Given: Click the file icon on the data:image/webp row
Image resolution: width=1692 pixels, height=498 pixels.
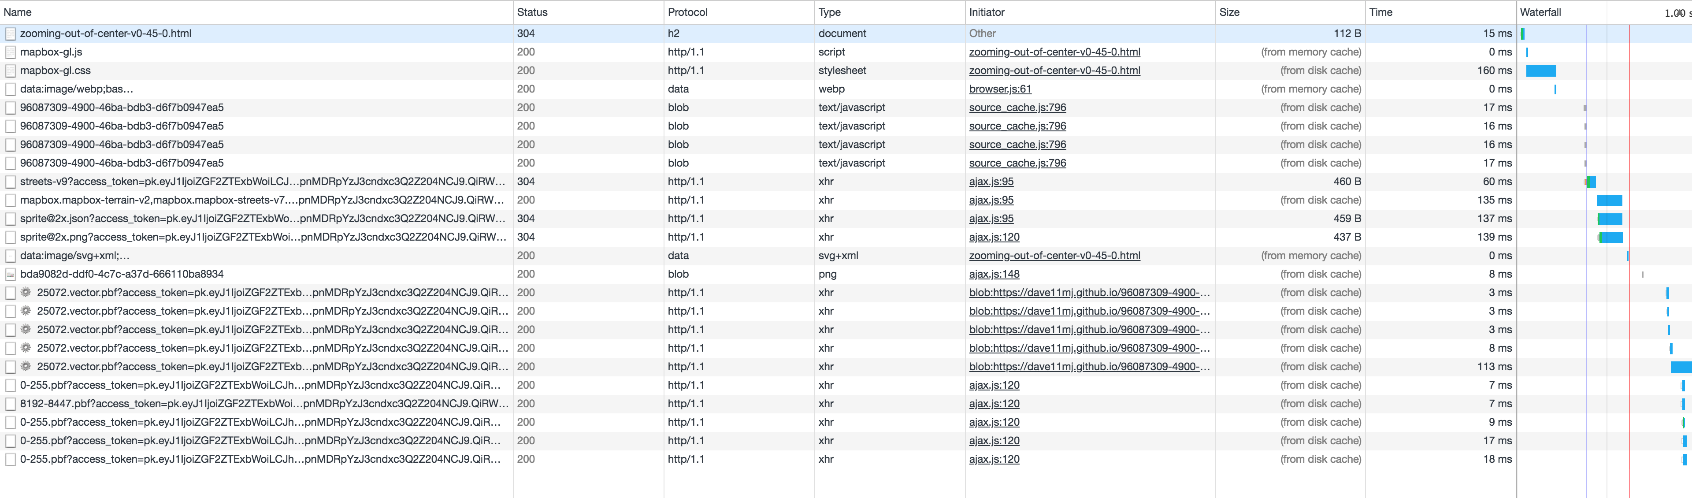Looking at the screenshot, I should coord(11,89).
